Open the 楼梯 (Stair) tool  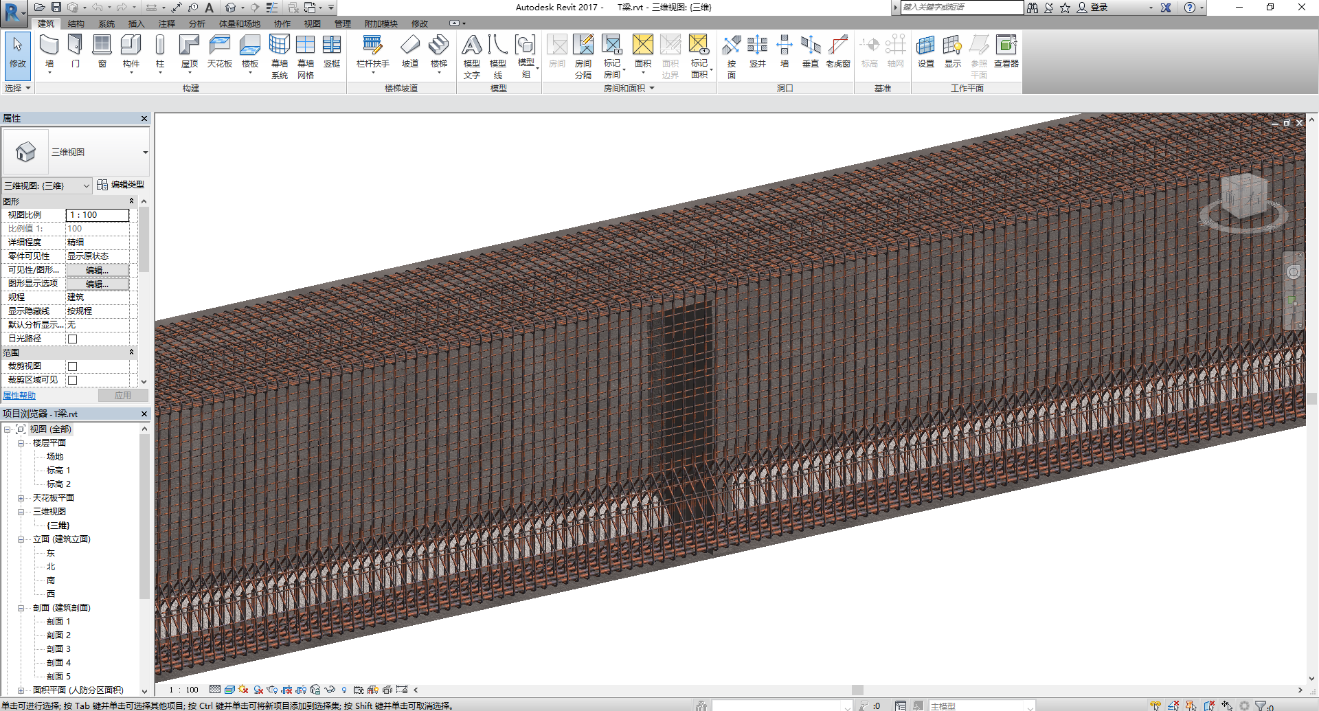coord(440,52)
